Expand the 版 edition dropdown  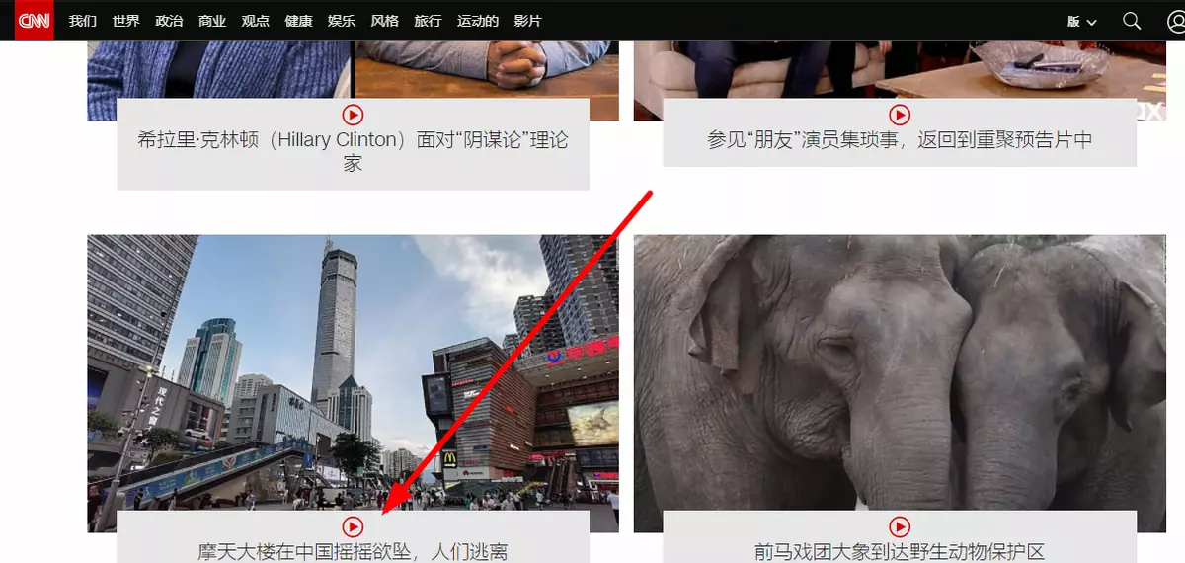click(1082, 22)
